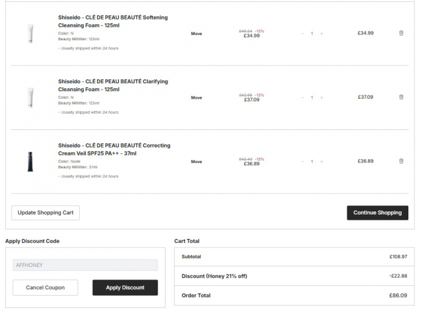The height and width of the screenshot is (310, 422).
Task: Decrease Correcting Cream Veil quantity with minus
Action: [x=303, y=161]
